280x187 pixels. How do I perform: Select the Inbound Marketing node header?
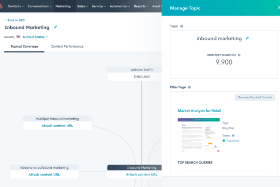(134, 168)
